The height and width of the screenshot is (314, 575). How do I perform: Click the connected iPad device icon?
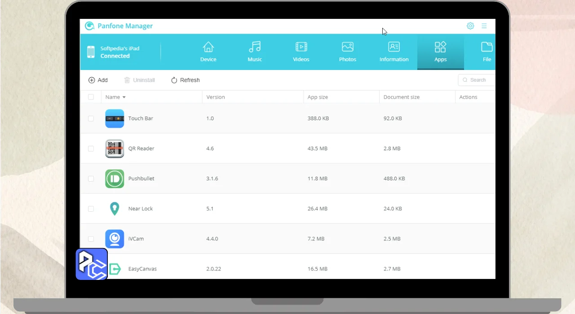point(91,52)
